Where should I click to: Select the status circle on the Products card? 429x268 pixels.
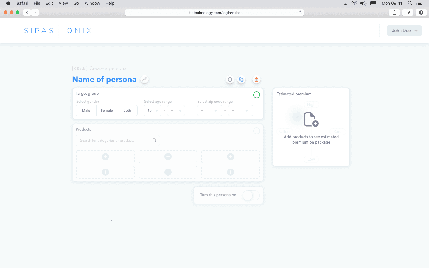(x=257, y=131)
